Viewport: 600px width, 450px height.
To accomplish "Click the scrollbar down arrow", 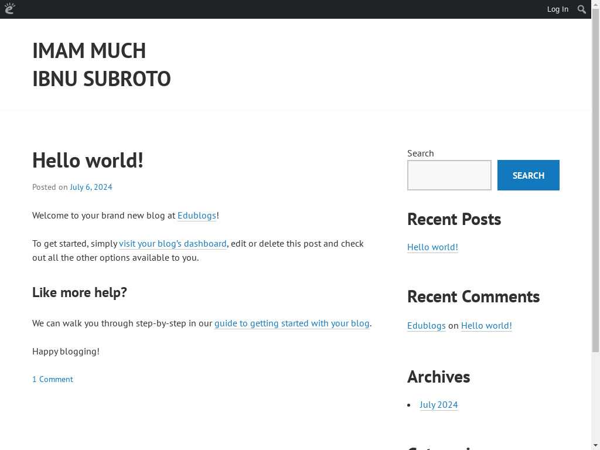I will (x=595, y=445).
